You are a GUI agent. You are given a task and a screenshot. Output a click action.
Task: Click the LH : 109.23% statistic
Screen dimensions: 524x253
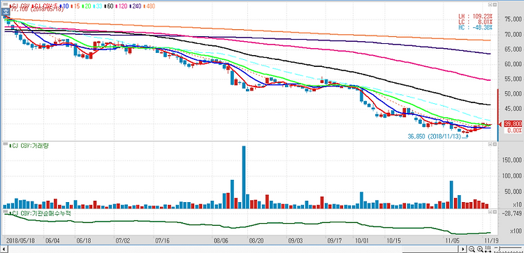pos(476,15)
